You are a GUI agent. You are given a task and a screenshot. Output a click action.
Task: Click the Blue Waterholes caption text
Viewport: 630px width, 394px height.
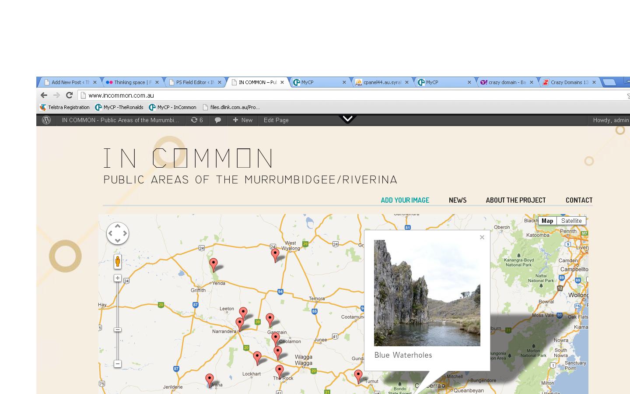[x=403, y=355]
